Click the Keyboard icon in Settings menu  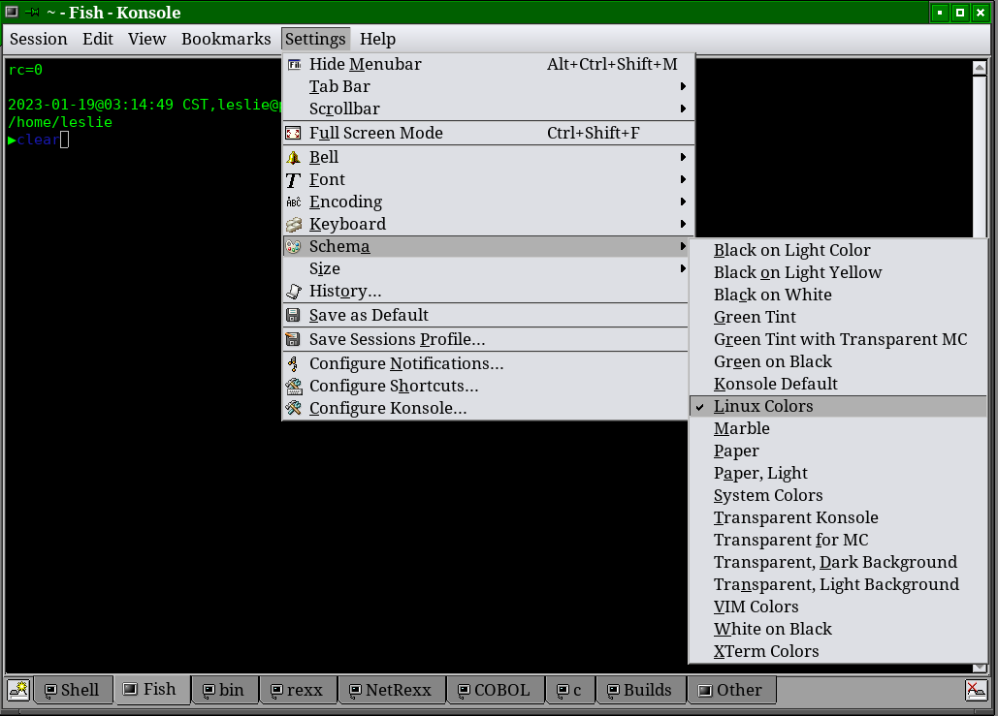pyautogui.click(x=294, y=225)
